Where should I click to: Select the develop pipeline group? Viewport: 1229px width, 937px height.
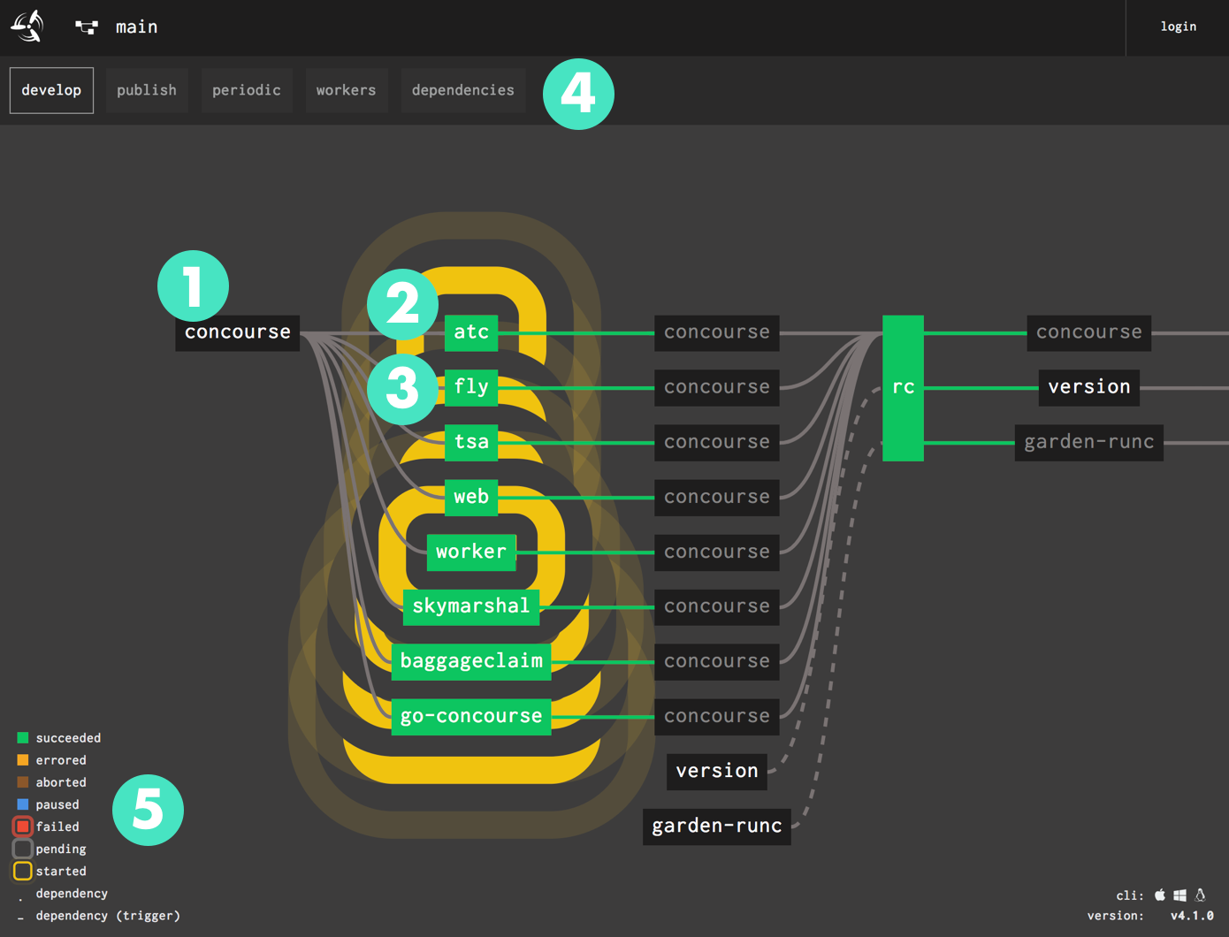[x=50, y=89]
